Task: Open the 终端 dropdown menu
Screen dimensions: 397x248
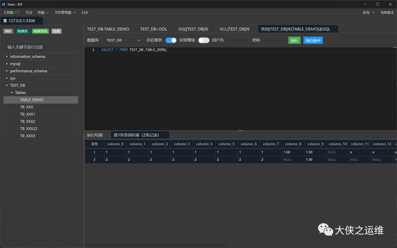Action: [43, 12]
